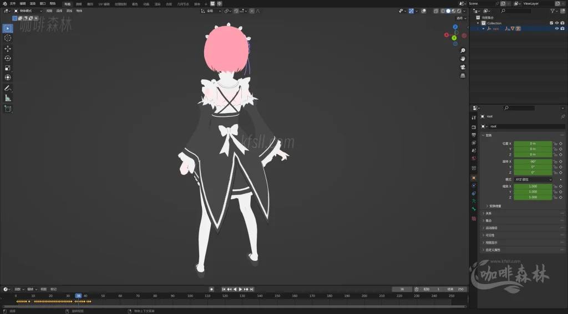Switch perspective/orthographic grid icon
Viewport: 568px width, 314px height.
463,75
